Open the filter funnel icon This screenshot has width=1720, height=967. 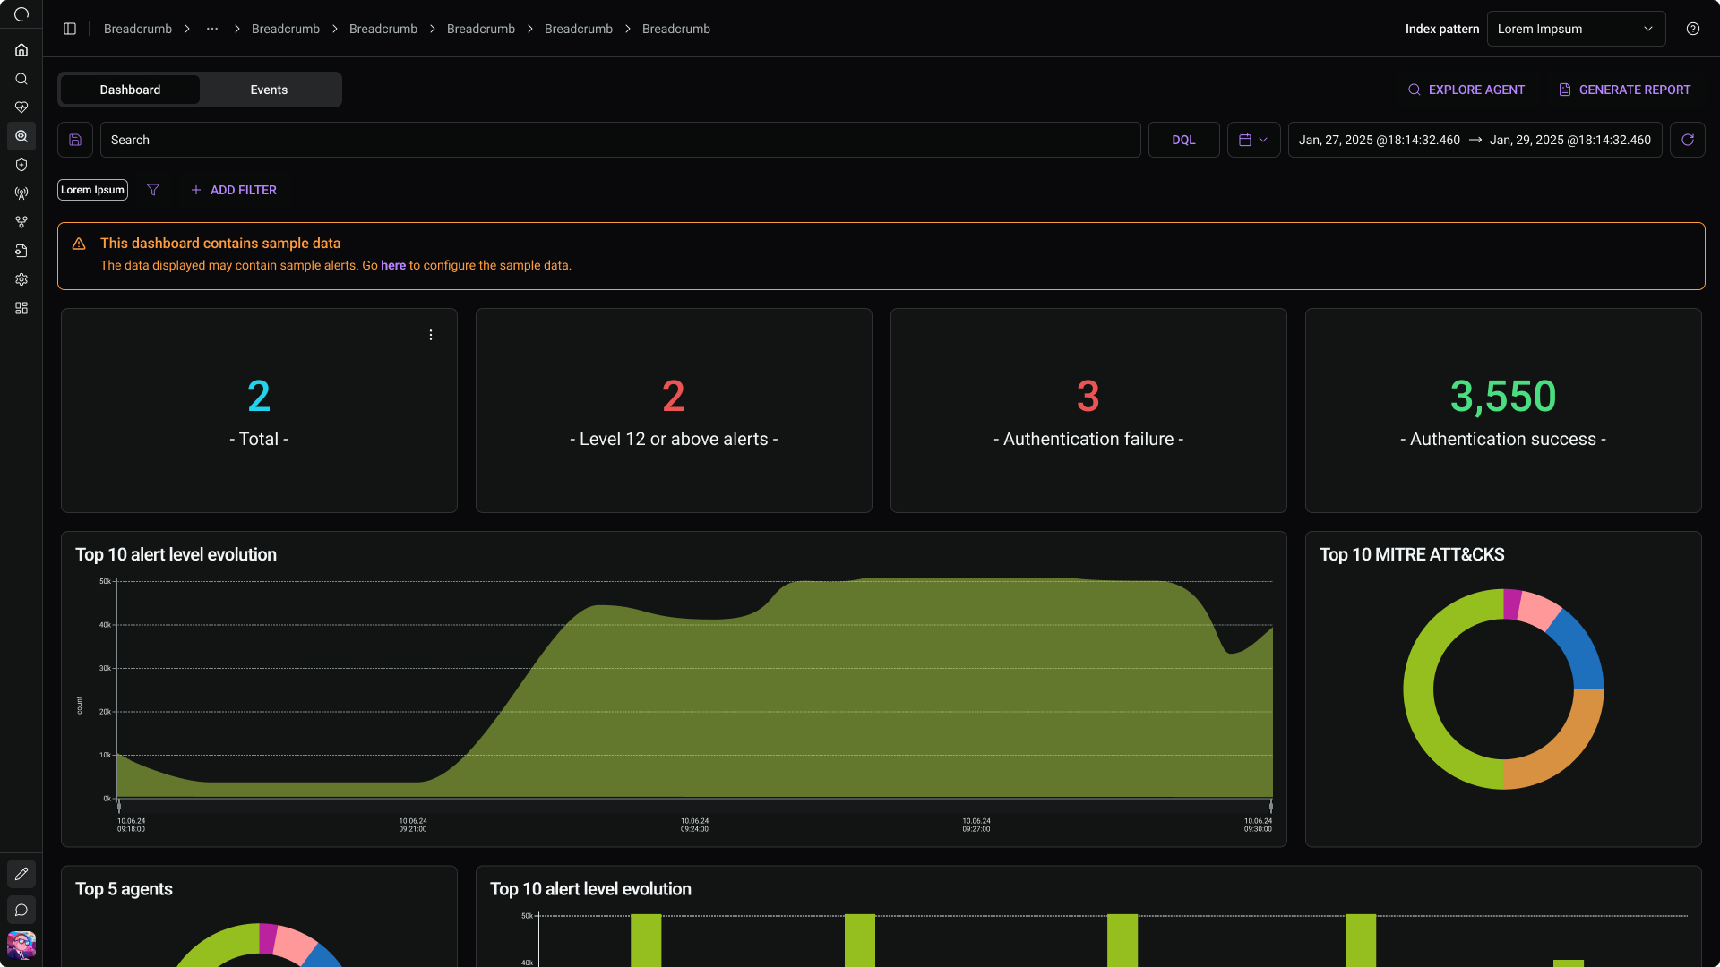tap(153, 190)
